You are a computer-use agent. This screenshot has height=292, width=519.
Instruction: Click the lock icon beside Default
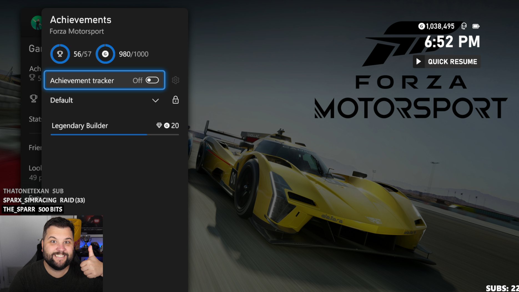[x=175, y=100]
